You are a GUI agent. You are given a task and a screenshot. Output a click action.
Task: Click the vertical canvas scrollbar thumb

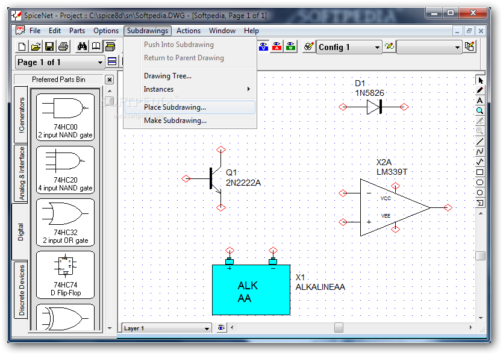480,256
